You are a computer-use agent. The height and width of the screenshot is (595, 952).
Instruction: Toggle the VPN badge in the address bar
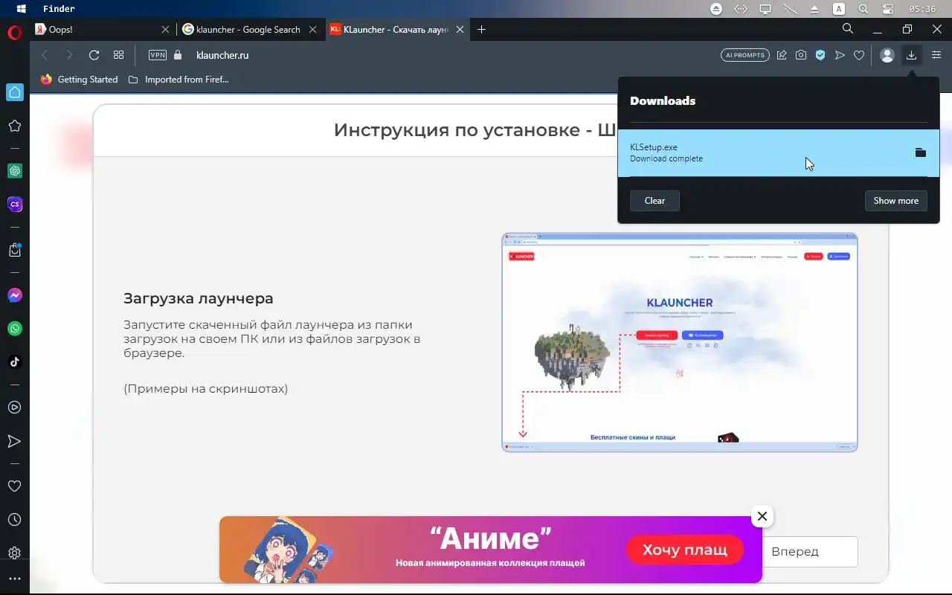coord(158,55)
